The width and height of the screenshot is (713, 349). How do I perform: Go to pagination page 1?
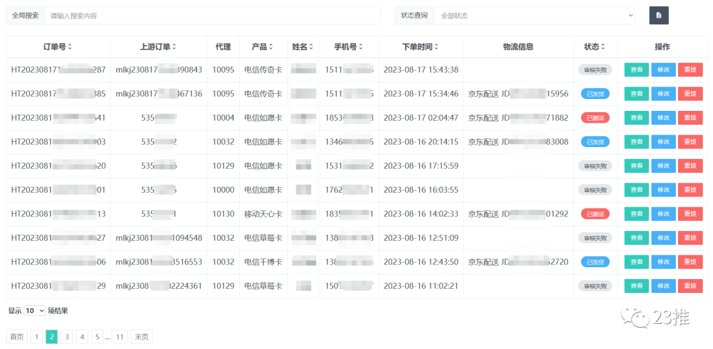click(37, 336)
